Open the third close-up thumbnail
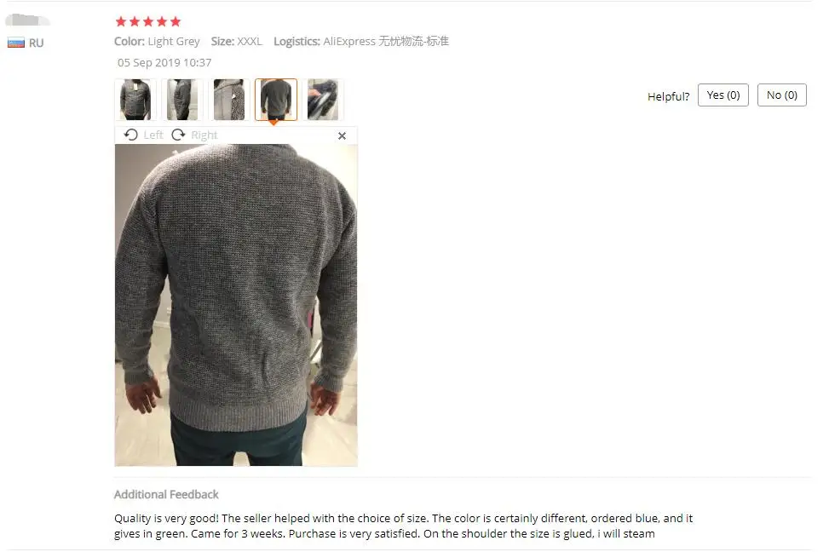This screenshot has height=552, width=829. [x=229, y=100]
